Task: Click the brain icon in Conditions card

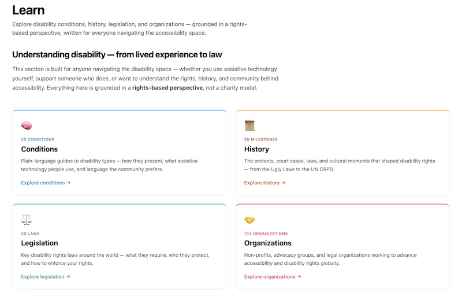Action: (x=27, y=125)
